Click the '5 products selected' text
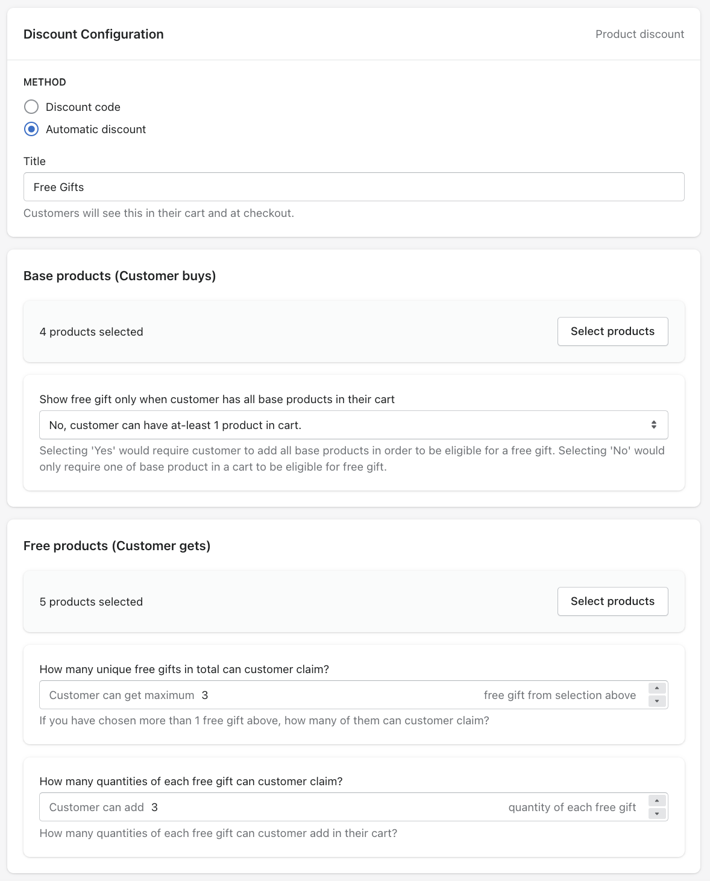The height and width of the screenshot is (881, 710). [x=92, y=602]
